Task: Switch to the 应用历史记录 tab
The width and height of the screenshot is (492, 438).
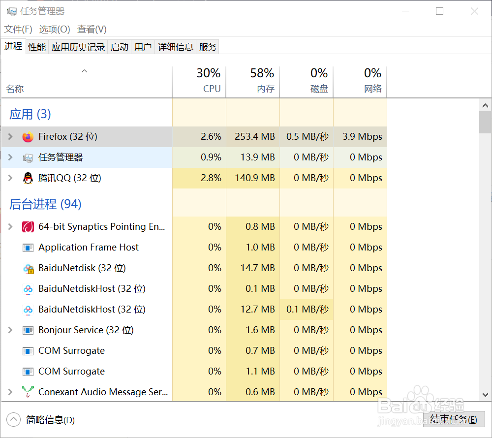Action: tap(78, 47)
